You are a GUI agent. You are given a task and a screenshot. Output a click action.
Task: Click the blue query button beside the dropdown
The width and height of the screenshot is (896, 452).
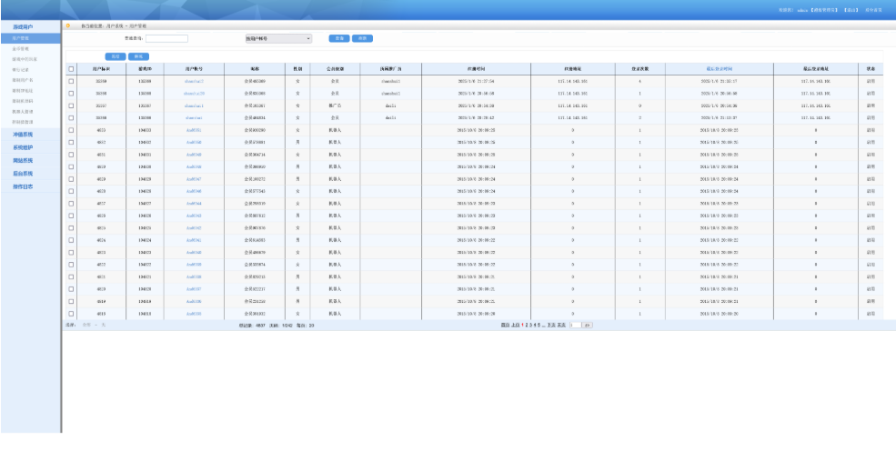tap(337, 38)
